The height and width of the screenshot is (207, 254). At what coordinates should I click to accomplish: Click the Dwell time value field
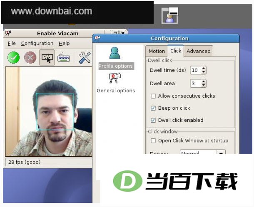pyautogui.click(x=196, y=70)
